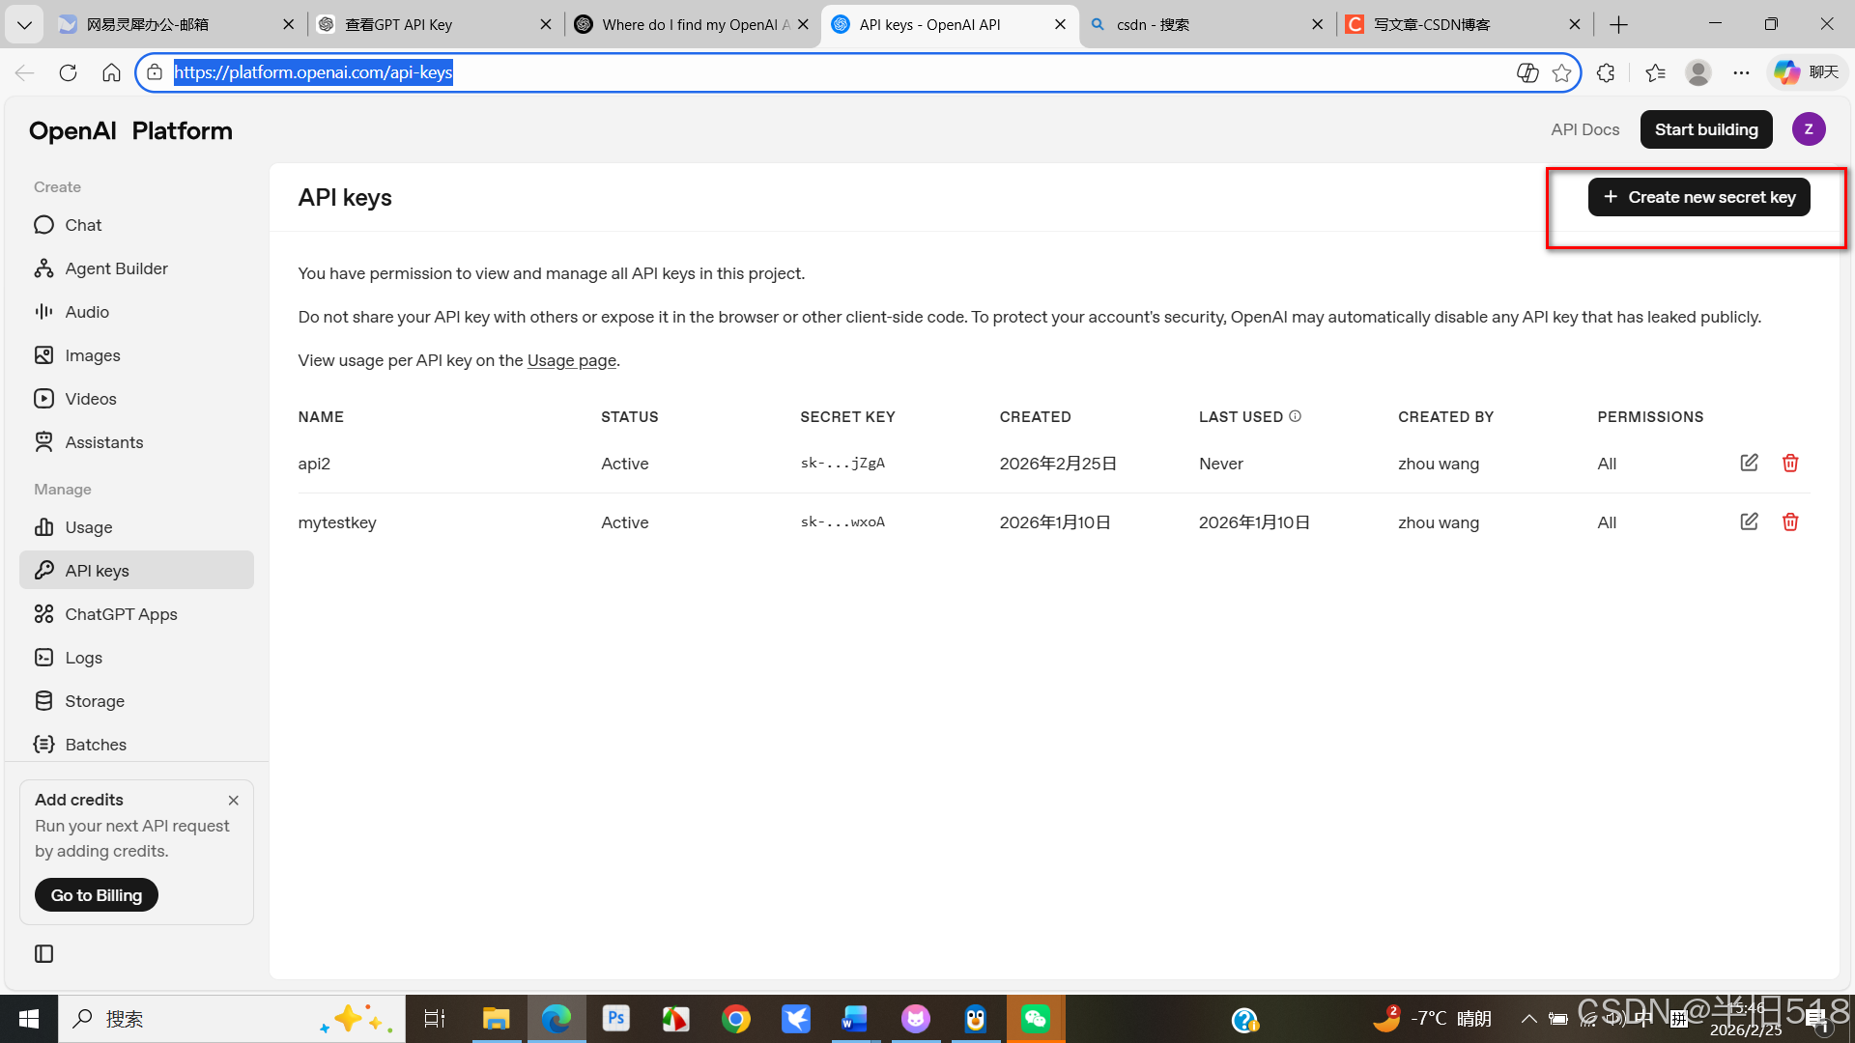Click Go to Billing button

coord(97,895)
